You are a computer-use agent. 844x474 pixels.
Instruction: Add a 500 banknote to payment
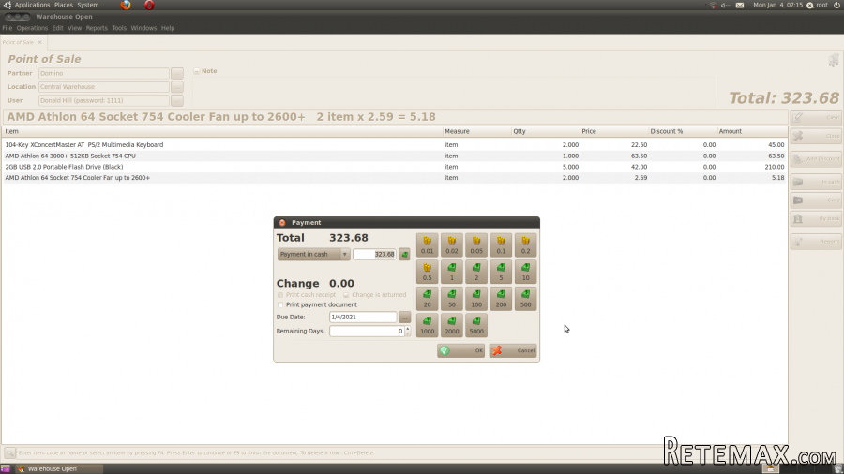(x=525, y=299)
